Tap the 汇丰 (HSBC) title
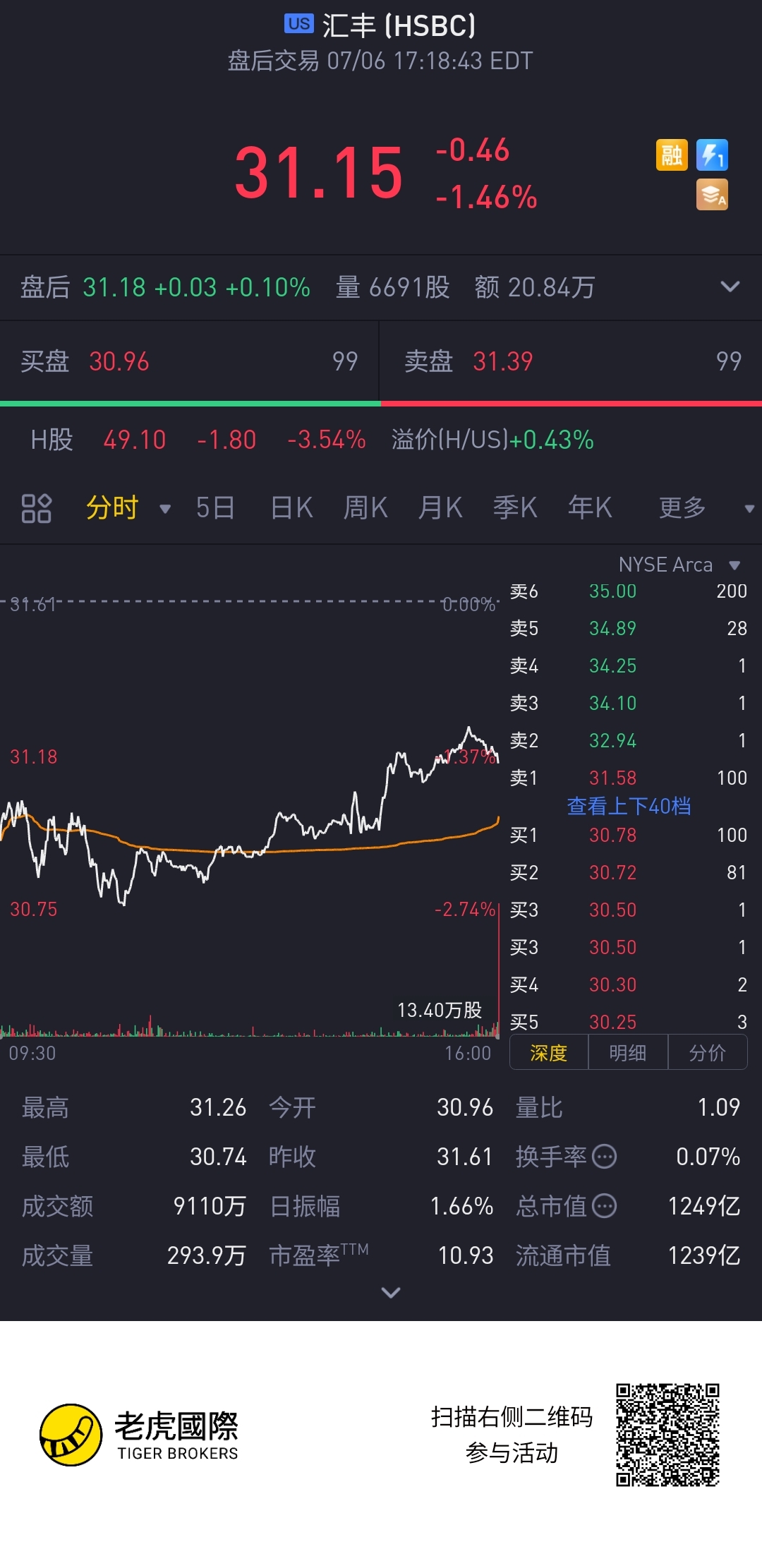Screen dimensions: 762x1549 tap(399, 26)
